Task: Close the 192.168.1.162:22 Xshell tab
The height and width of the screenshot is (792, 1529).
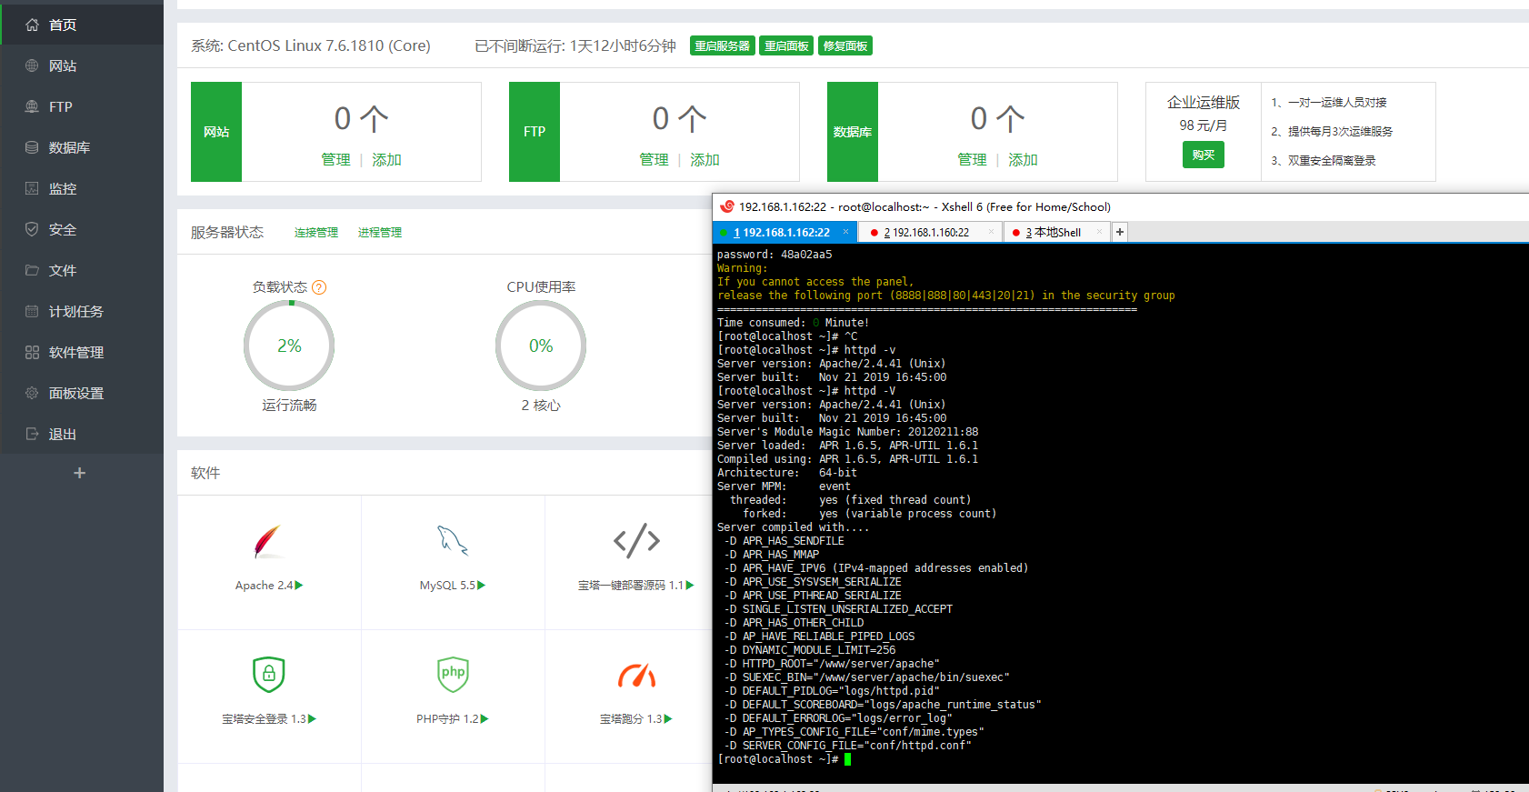Action: pos(845,232)
